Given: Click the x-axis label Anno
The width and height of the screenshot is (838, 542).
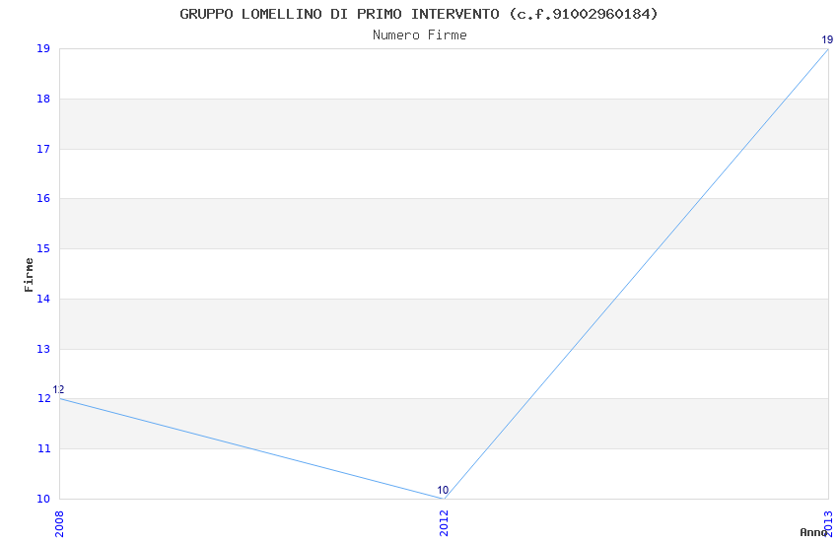Looking at the screenshot, I should coord(813,532).
